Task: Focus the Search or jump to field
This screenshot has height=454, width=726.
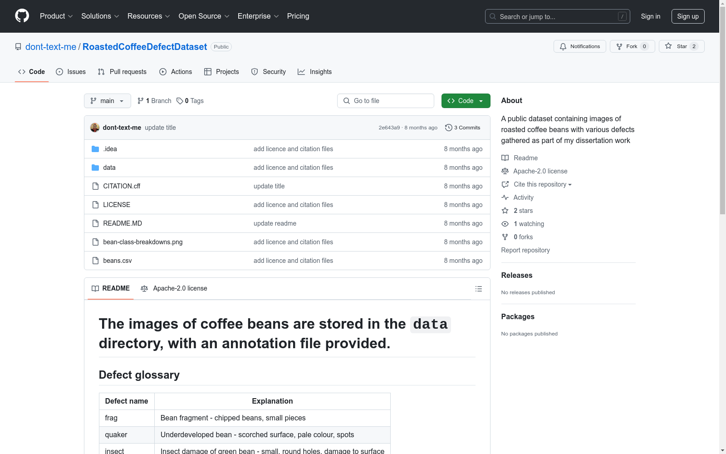Action: click(557, 16)
